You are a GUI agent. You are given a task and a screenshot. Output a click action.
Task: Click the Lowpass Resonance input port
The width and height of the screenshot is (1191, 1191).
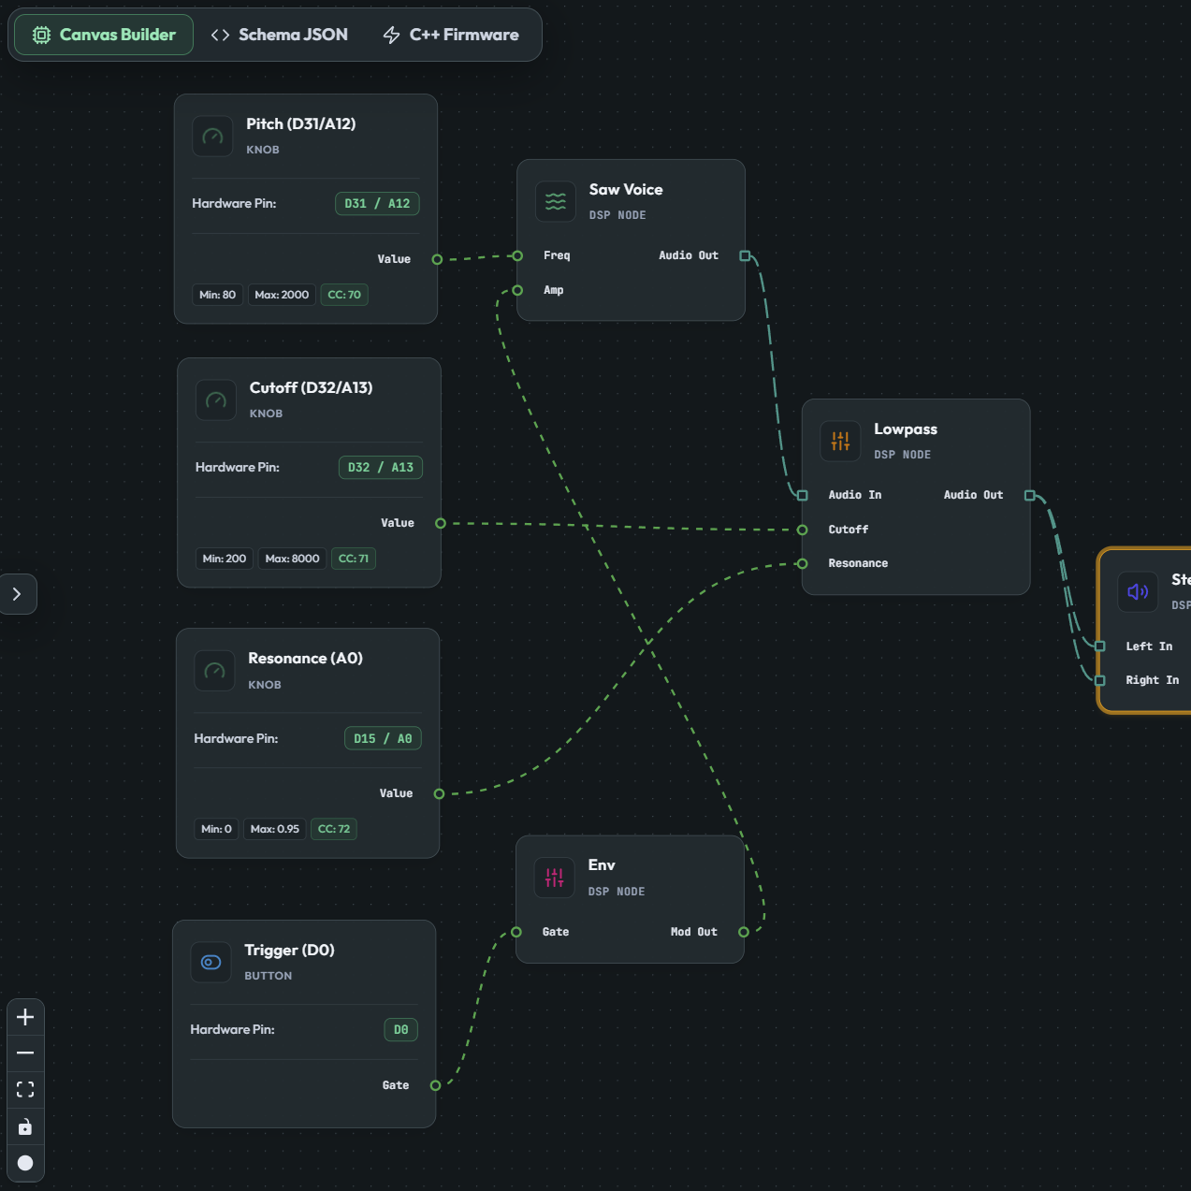click(x=802, y=563)
